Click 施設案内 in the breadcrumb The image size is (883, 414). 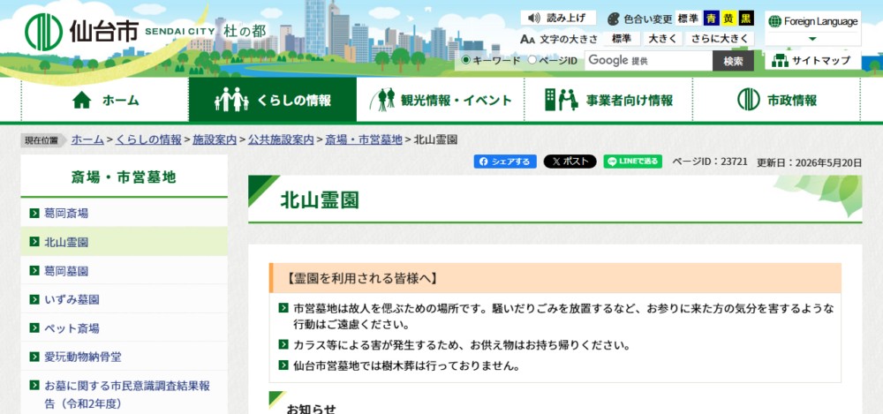point(215,139)
